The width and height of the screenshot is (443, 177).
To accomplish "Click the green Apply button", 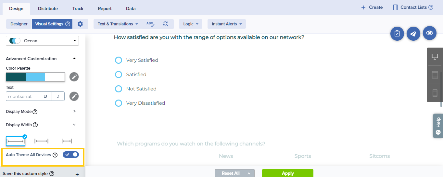I will pyautogui.click(x=287, y=173).
